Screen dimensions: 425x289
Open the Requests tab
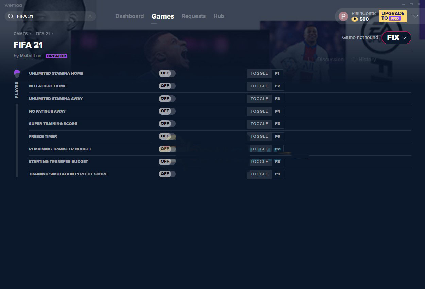click(x=193, y=16)
